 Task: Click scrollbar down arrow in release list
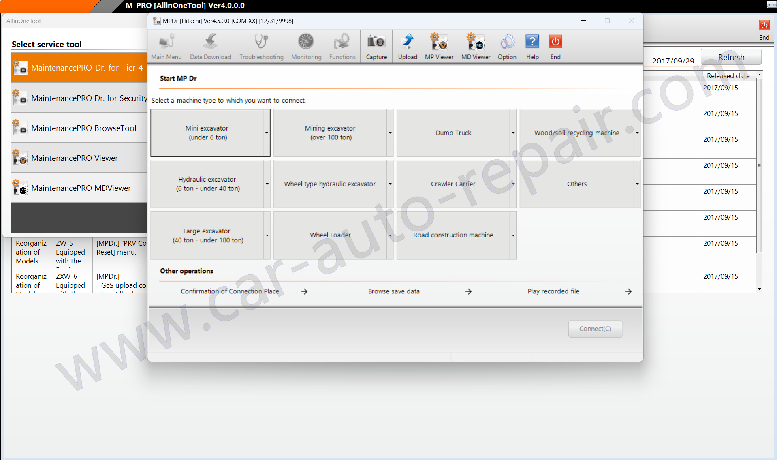(760, 289)
